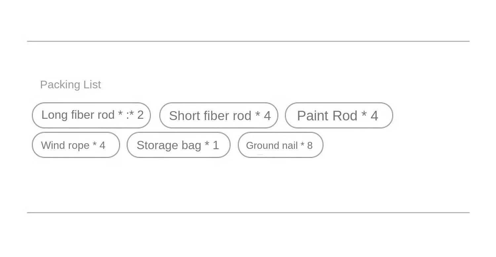Select the Storage bag * 1 tag

(178, 145)
